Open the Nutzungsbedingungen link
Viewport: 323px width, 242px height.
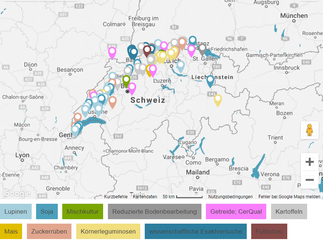(x=230, y=197)
